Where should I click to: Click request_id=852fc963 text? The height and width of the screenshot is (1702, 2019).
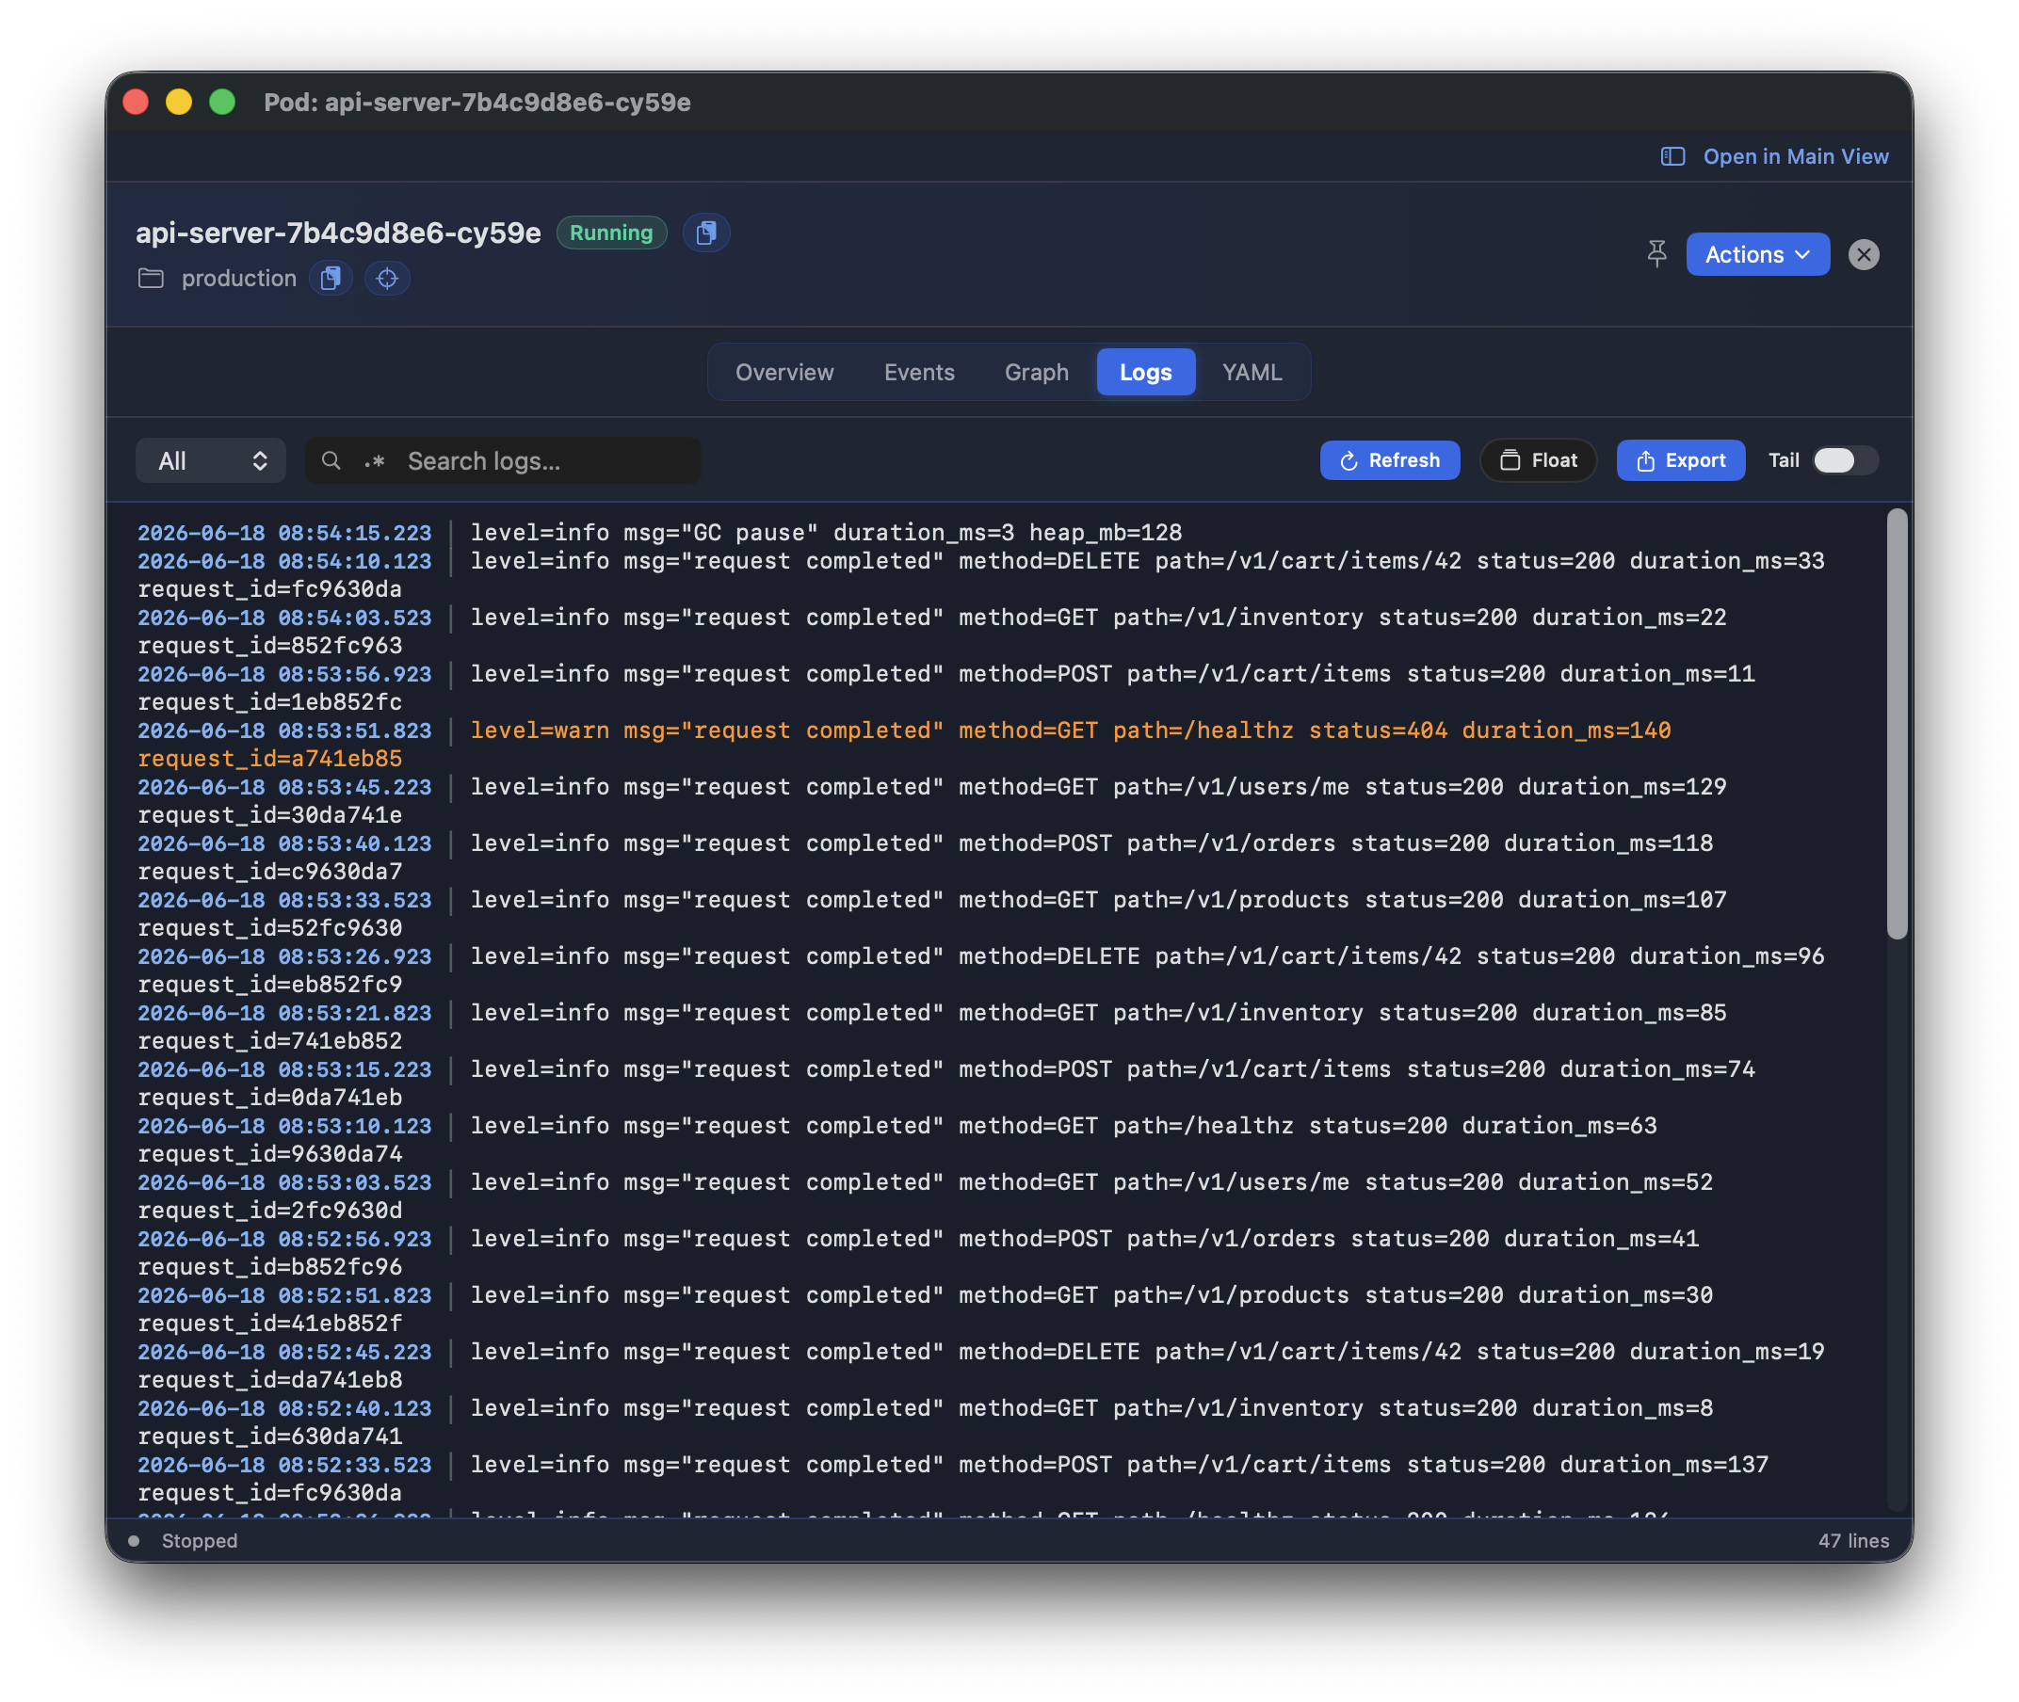[x=270, y=646]
